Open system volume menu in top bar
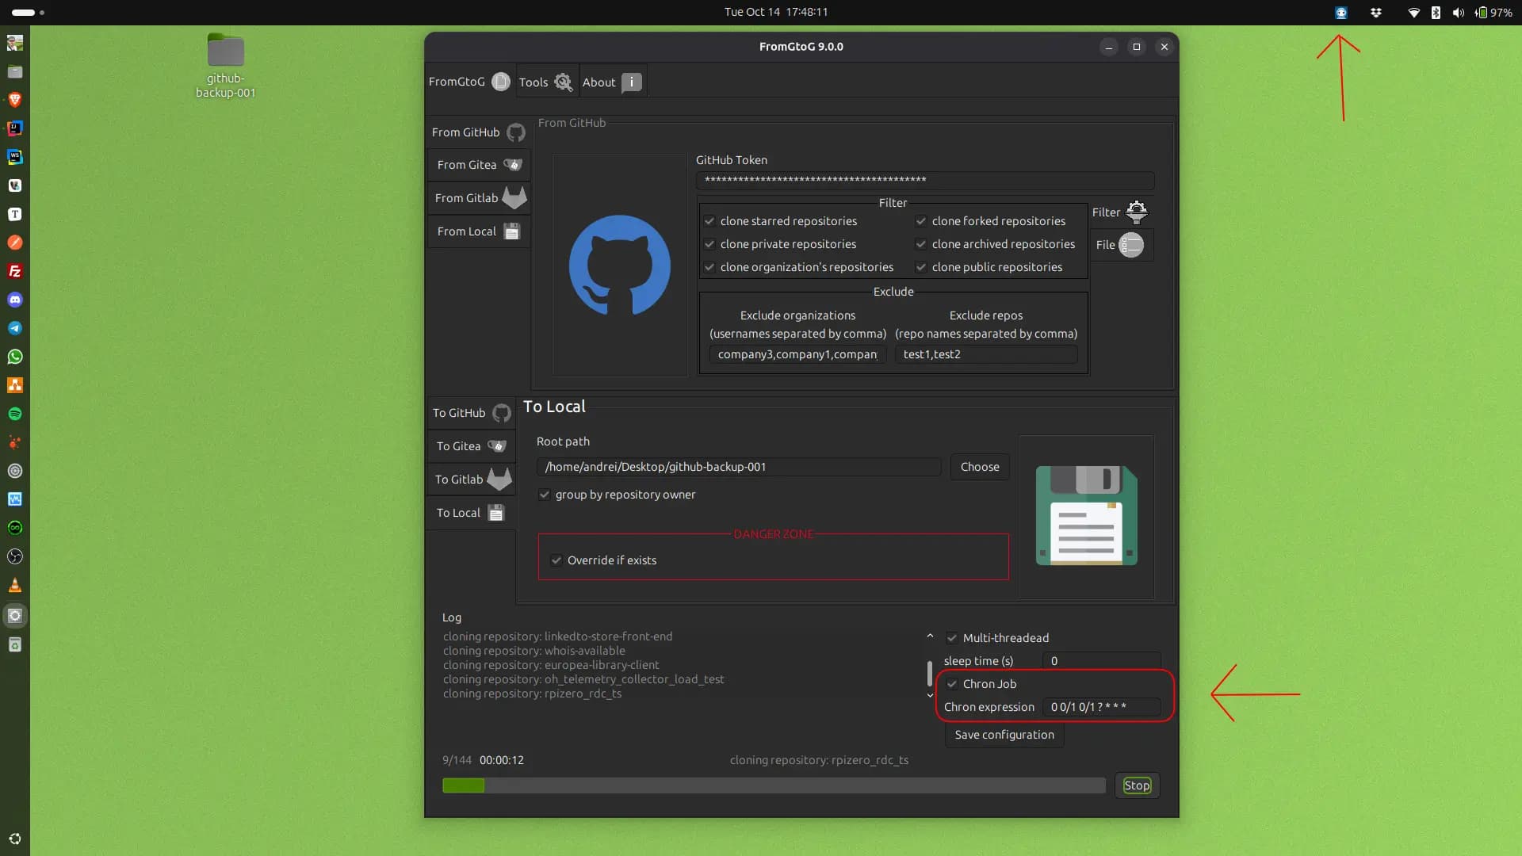 (1458, 13)
